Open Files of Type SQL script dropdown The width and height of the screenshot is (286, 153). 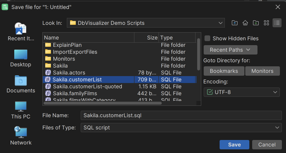(x=181, y=127)
